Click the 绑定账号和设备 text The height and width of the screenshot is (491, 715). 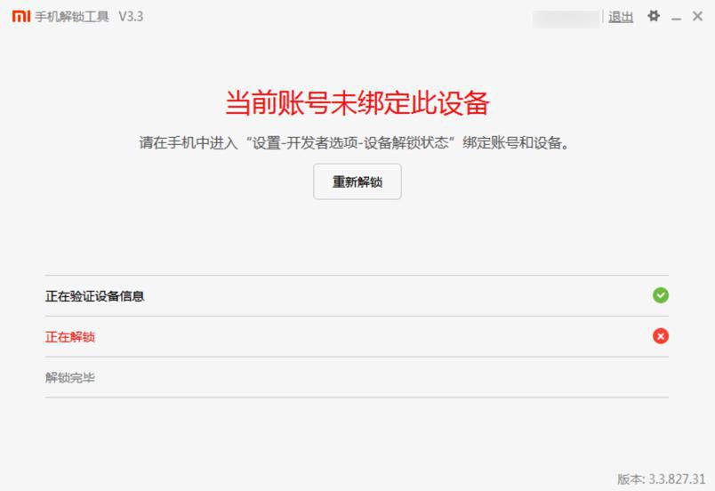click(x=511, y=143)
